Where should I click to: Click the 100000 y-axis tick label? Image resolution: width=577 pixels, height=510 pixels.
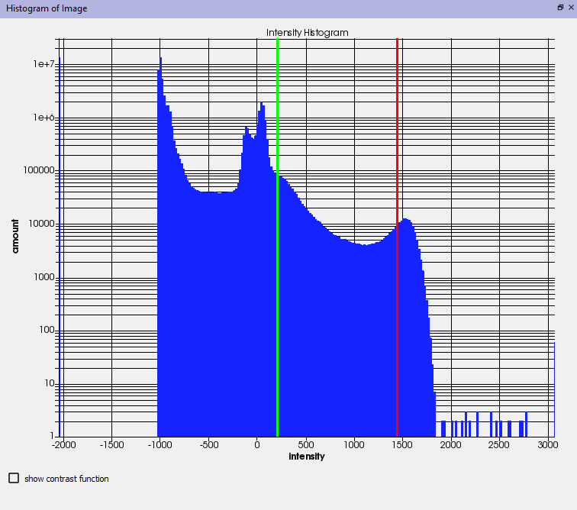pyautogui.click(x=39, y=170)
